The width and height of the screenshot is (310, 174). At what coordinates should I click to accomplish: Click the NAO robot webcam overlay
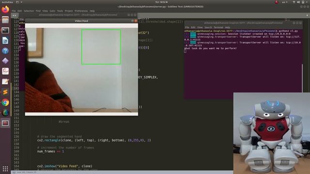point(272,133)
